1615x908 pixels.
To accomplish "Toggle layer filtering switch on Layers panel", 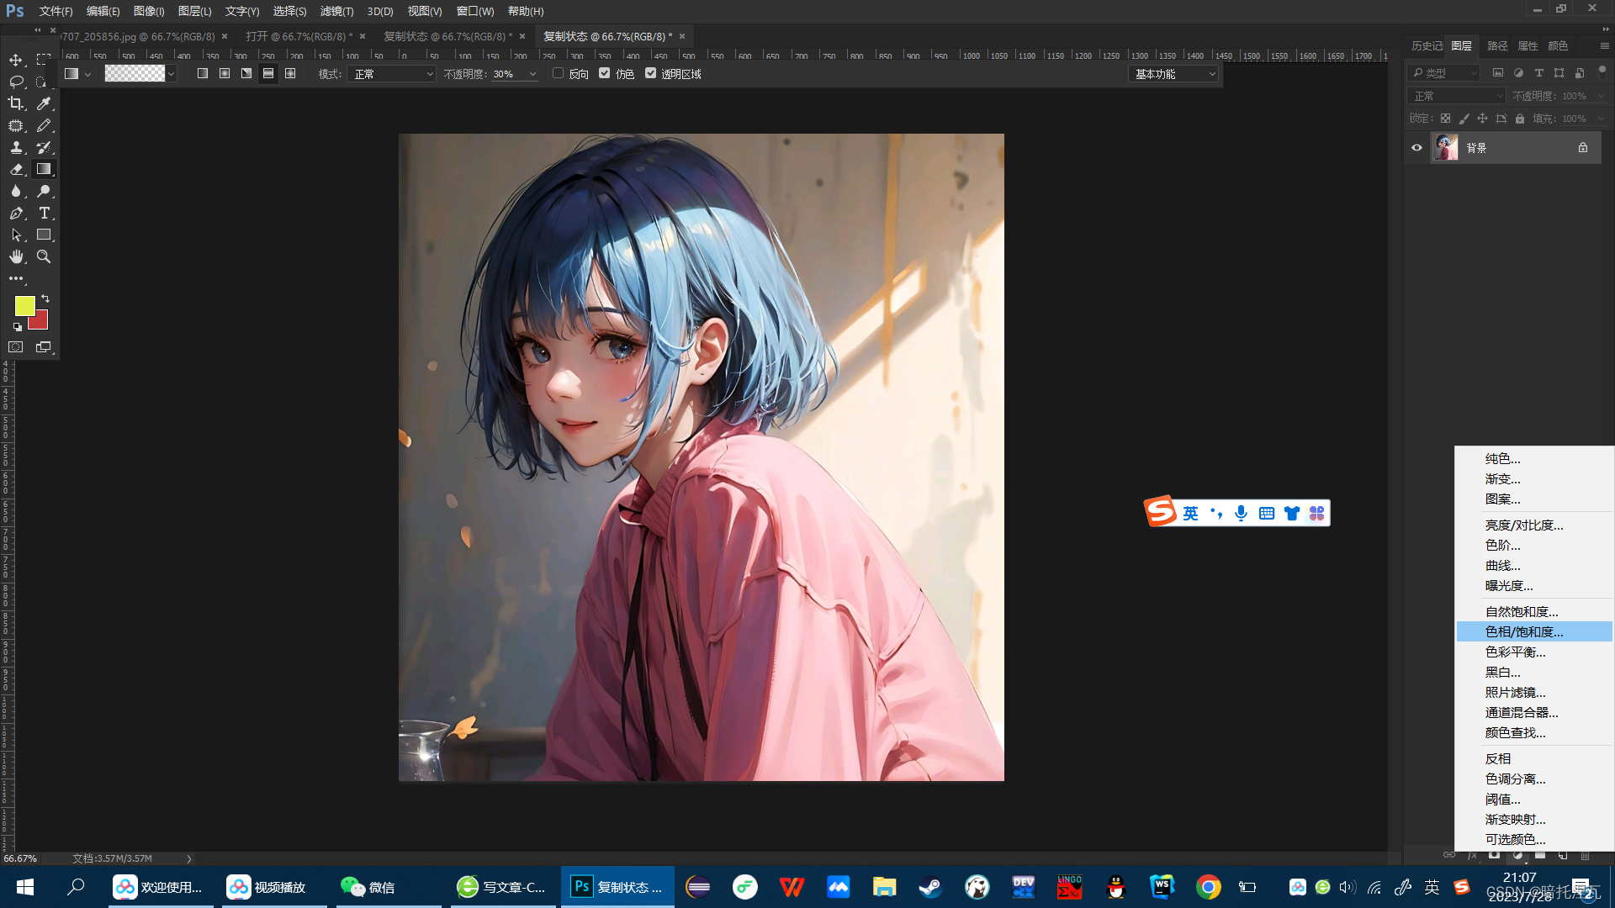I will point(1602,71).
